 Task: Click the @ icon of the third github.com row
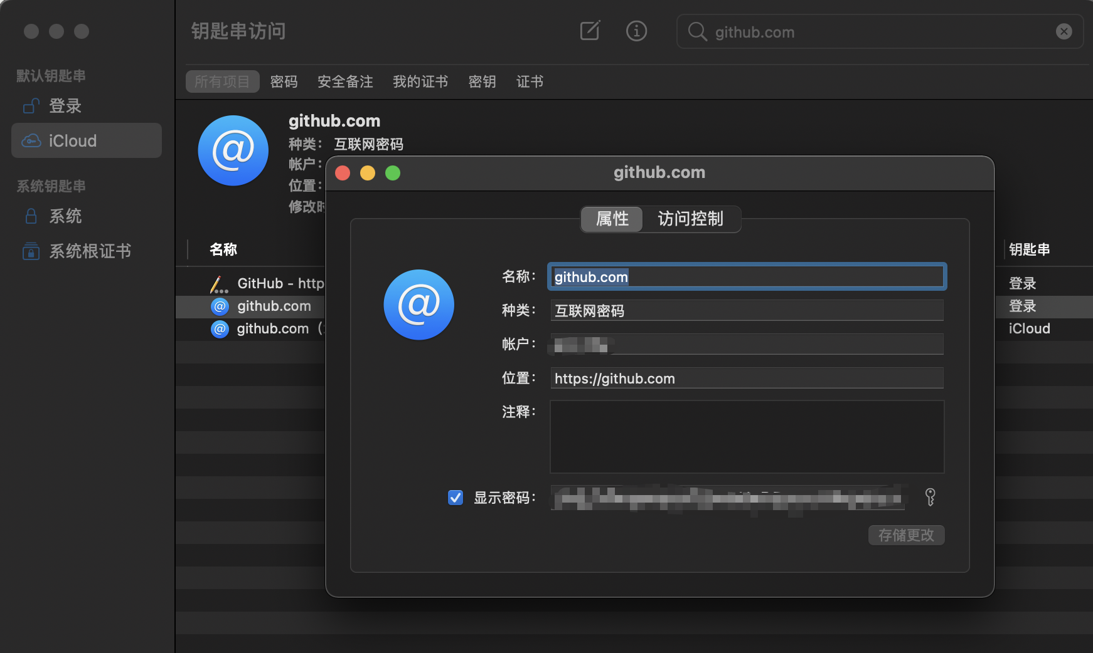click(x=220, y=329)
